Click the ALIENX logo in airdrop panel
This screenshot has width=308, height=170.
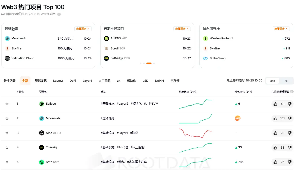107,38
